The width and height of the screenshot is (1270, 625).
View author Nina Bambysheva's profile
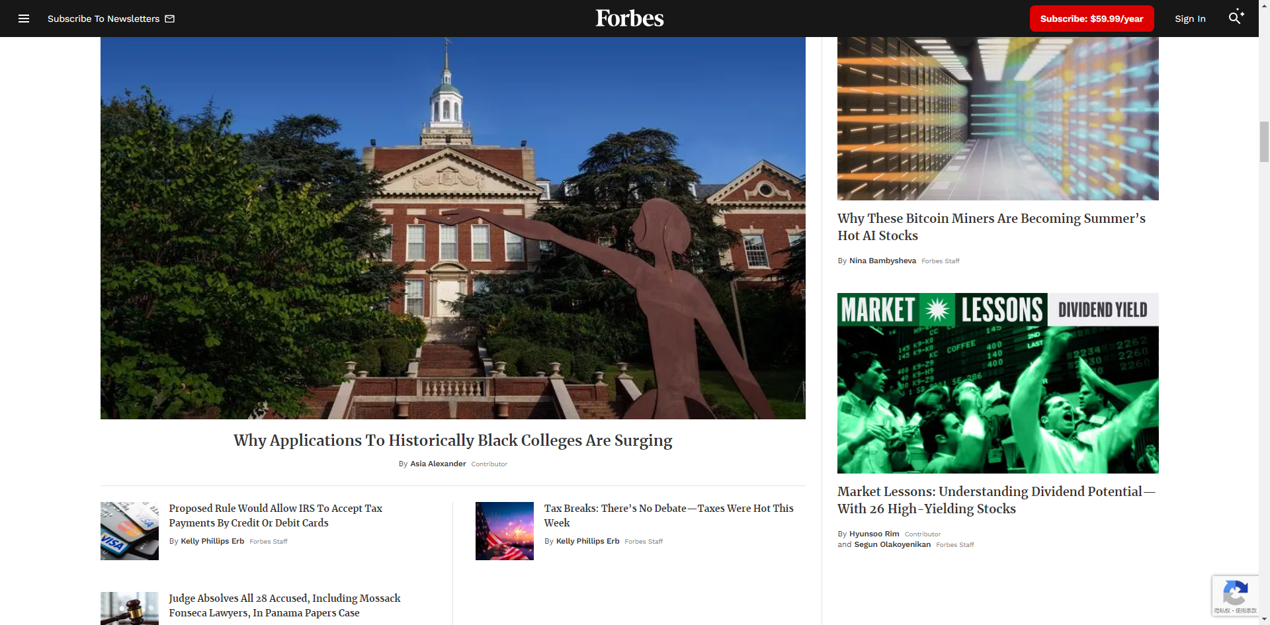[882, 261]
